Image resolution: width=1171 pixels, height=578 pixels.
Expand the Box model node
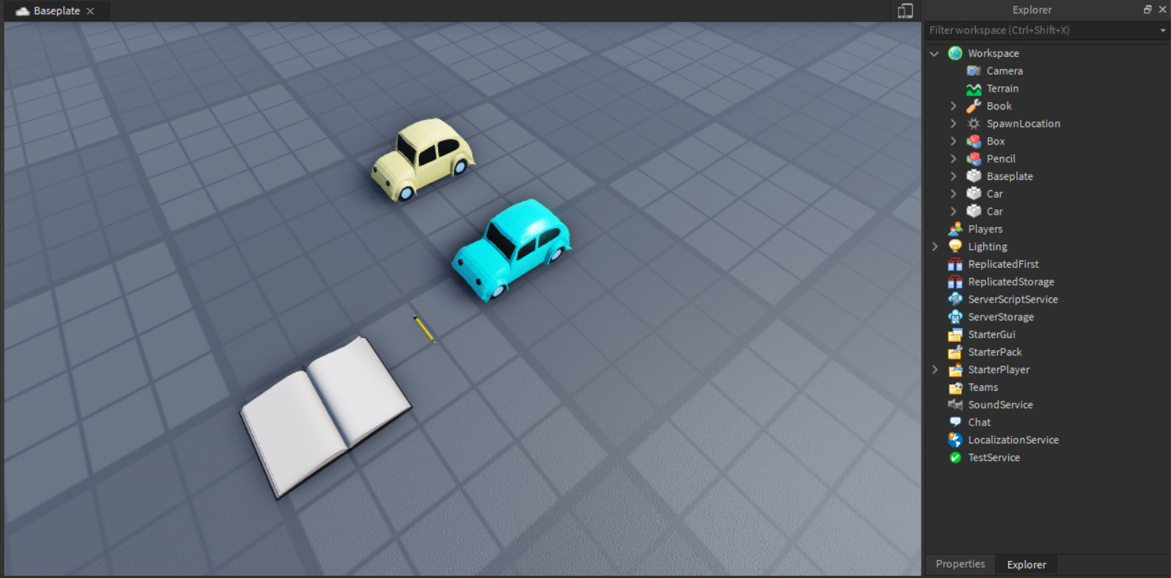coord(953,141)
